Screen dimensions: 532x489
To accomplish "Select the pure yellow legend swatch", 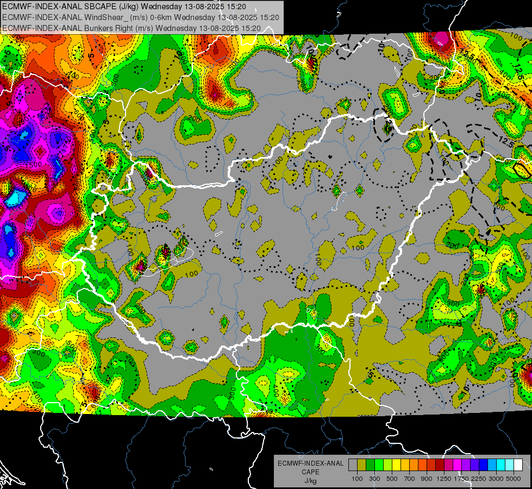I will click(x=396, y=465).
